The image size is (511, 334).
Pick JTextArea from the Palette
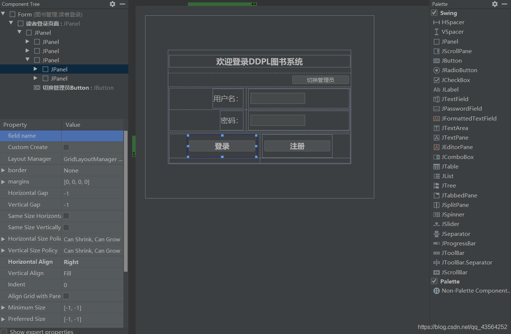[x=451, y=128]
